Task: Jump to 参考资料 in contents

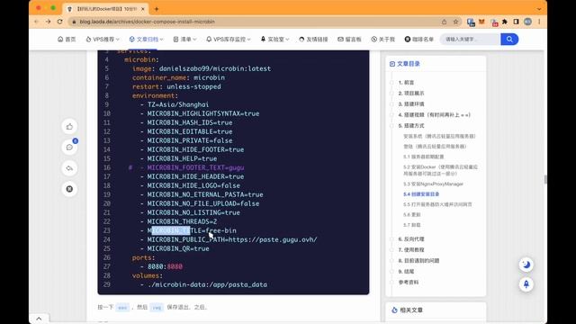Action: pos(409,283)
